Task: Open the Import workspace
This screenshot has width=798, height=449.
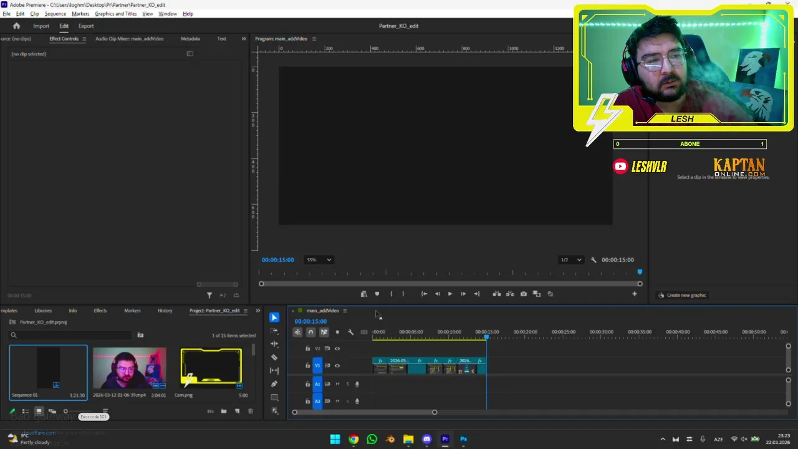Action: pos(41,26)
